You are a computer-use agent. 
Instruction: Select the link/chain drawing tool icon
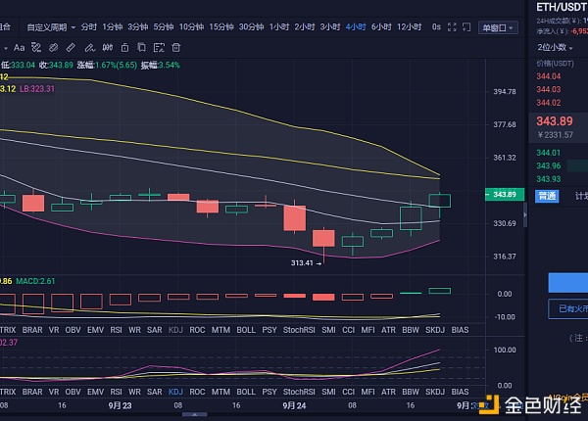click(54, 48)
